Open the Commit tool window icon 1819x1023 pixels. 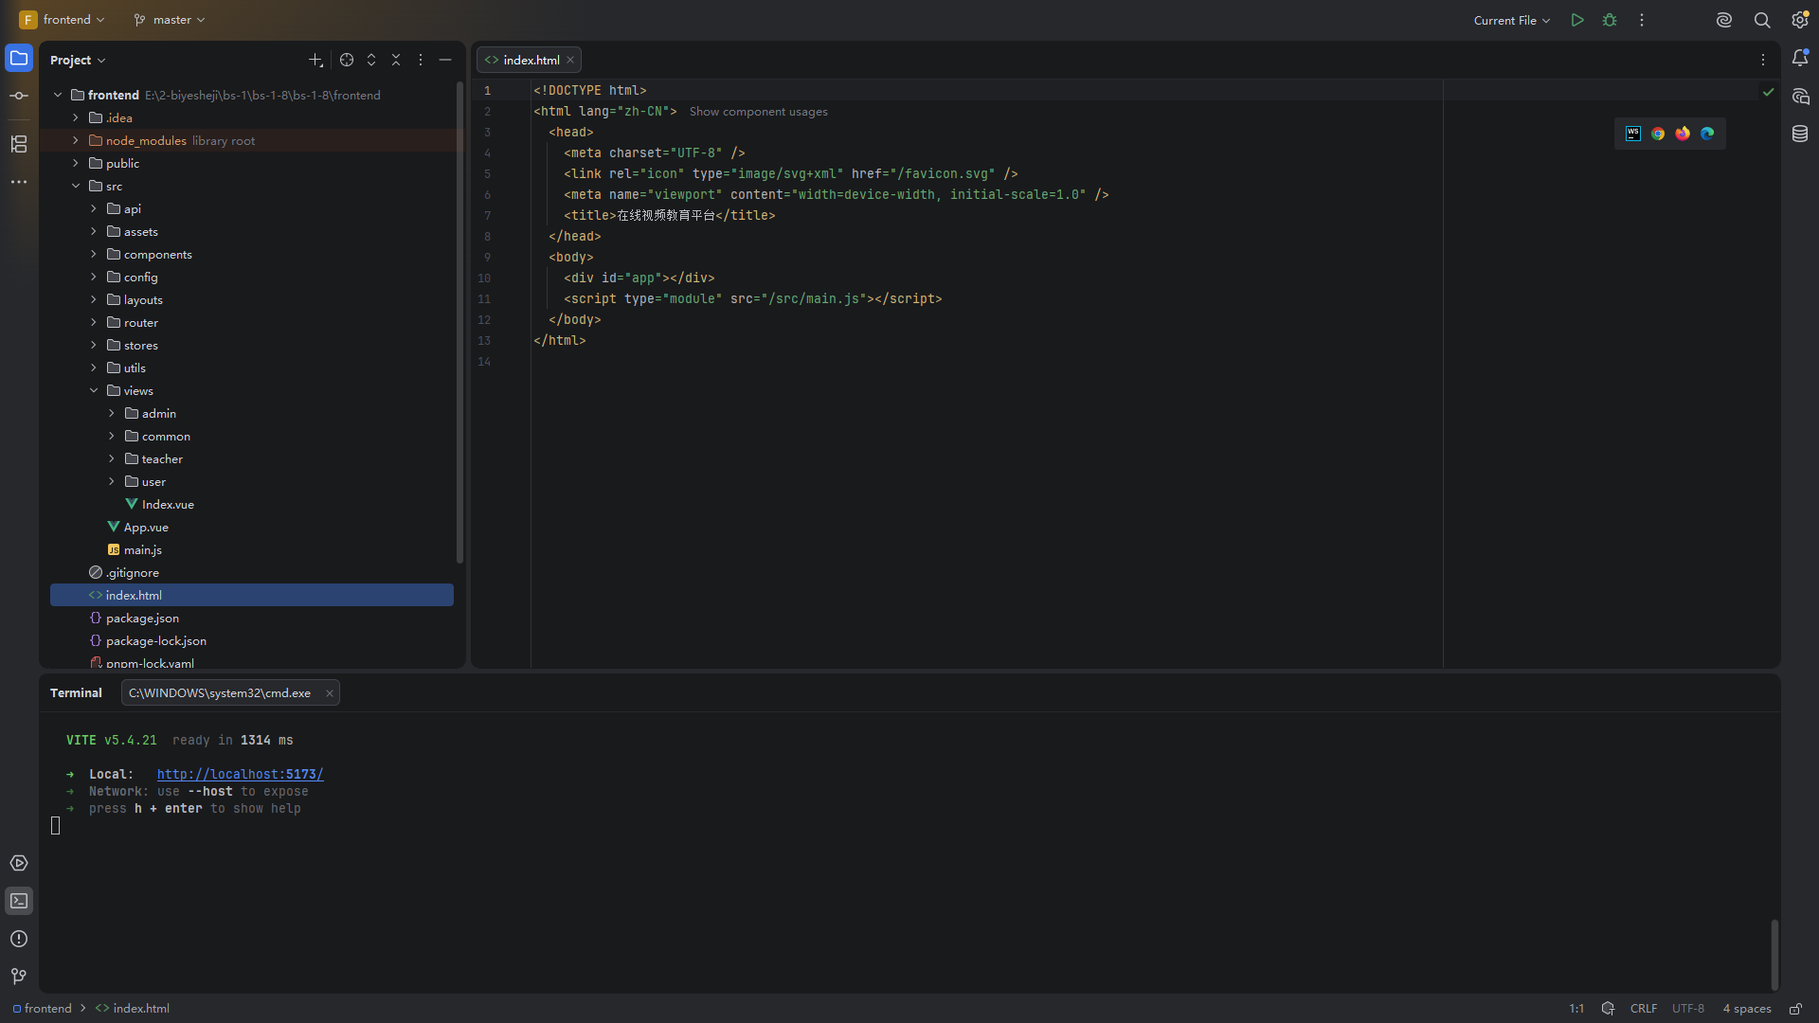(19, 96)
